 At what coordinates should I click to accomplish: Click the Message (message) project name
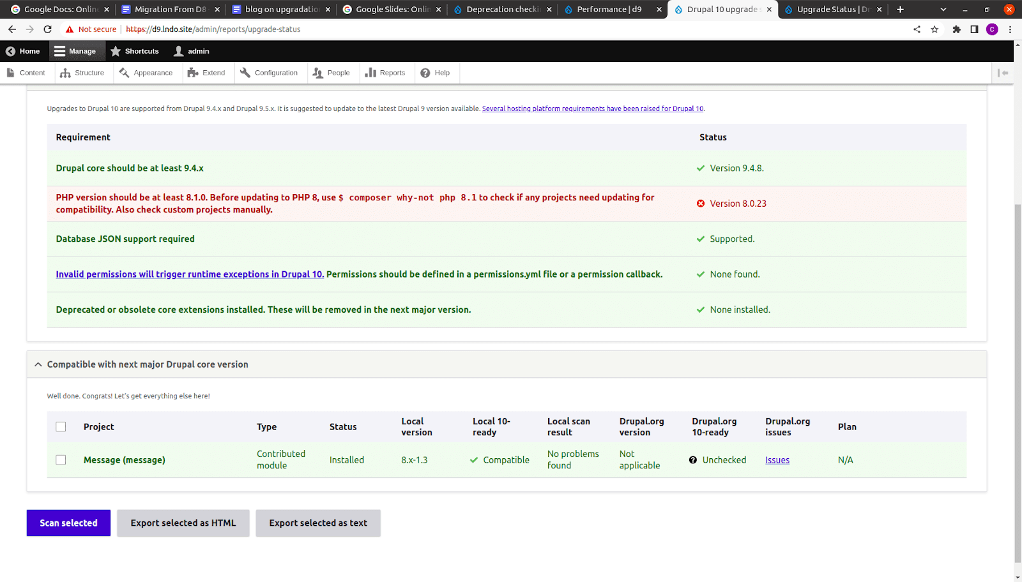point(125,460)
